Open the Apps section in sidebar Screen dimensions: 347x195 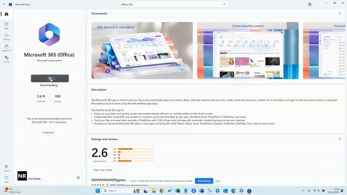[x=7, y=25]
